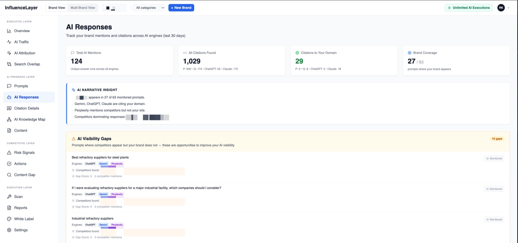
Task: Click the "Best refractory suppliers for steel plants" prompt
Action: [x=100, y=157]
